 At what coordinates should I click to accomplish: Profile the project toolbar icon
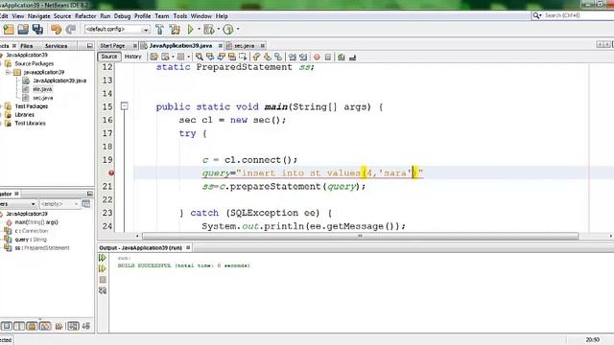point(228,30)
